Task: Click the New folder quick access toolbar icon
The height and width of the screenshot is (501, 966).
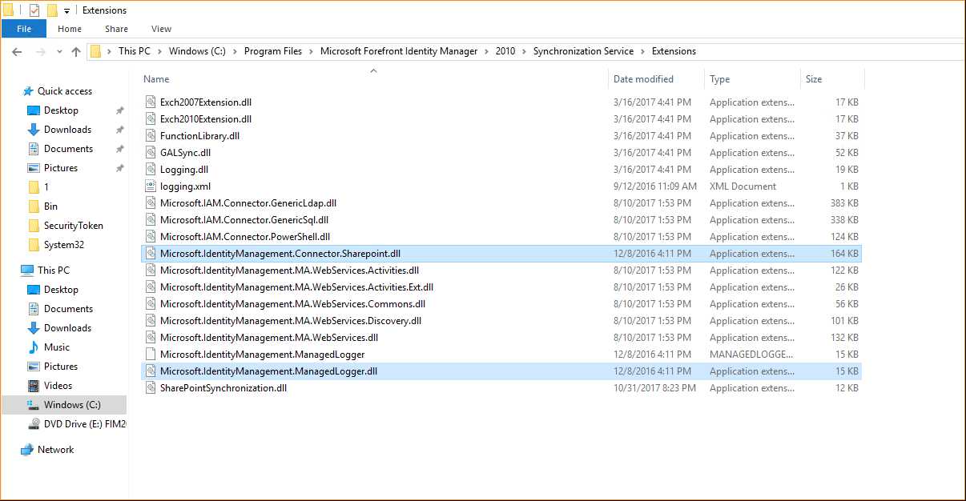Action: pyautogui.click(x=52, y=10)
